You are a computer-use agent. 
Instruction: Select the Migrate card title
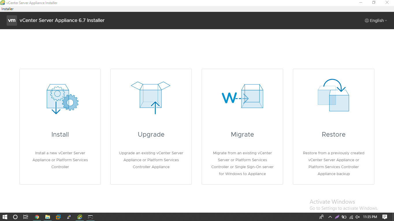[242, 135]
